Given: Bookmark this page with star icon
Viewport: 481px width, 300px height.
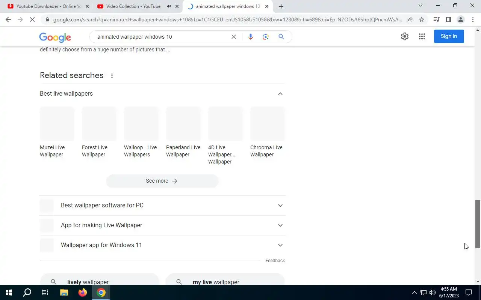Looking at the screenshot, I should click(x=422, y=19).
